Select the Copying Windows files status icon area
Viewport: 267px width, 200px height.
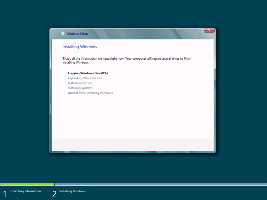pos(66,73)
